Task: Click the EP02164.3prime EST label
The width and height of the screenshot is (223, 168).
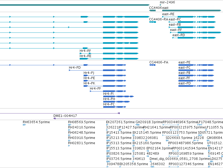Action: point(159,148)
